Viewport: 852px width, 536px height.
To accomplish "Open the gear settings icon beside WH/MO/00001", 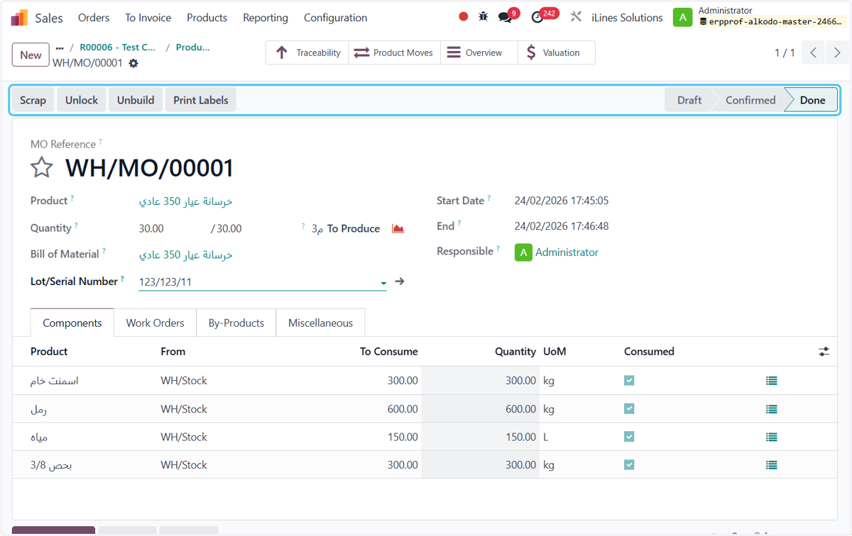I will (x=133, y=63).
